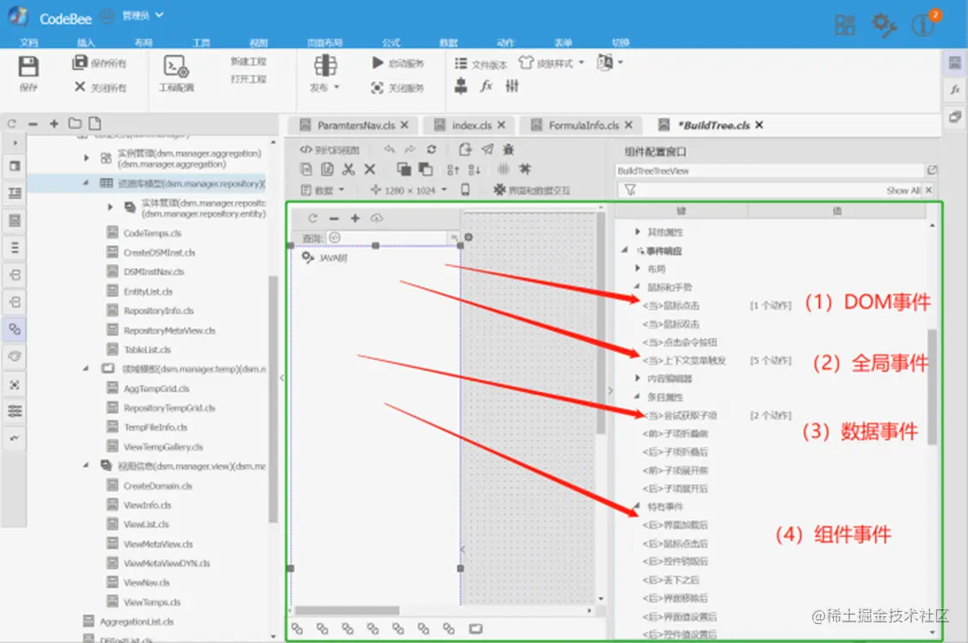Click the sliders icon in left sidebar
Image resolution: width=968 pixels, height=643 pixels.
(15, 411)
